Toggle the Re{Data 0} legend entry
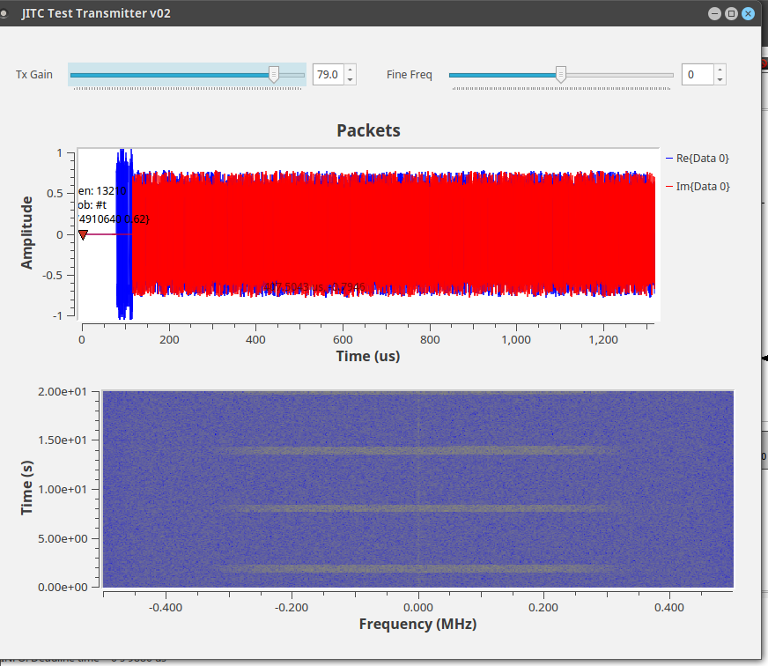The width and height of the screenshot is (768, 666). [x=701, y=158]
